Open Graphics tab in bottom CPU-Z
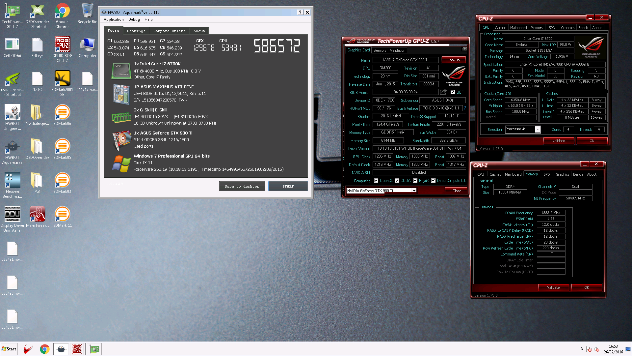The width and height of the screenshot is (632, 356). click(562, 174)
